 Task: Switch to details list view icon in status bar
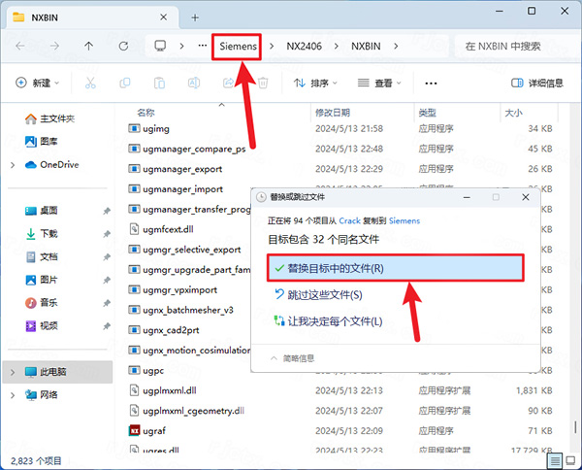(555, 461)
